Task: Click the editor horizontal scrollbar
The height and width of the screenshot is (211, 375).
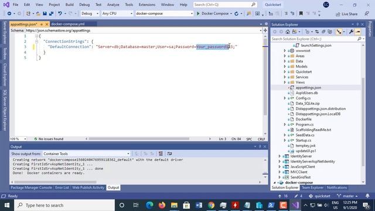Action: point(139,139)
